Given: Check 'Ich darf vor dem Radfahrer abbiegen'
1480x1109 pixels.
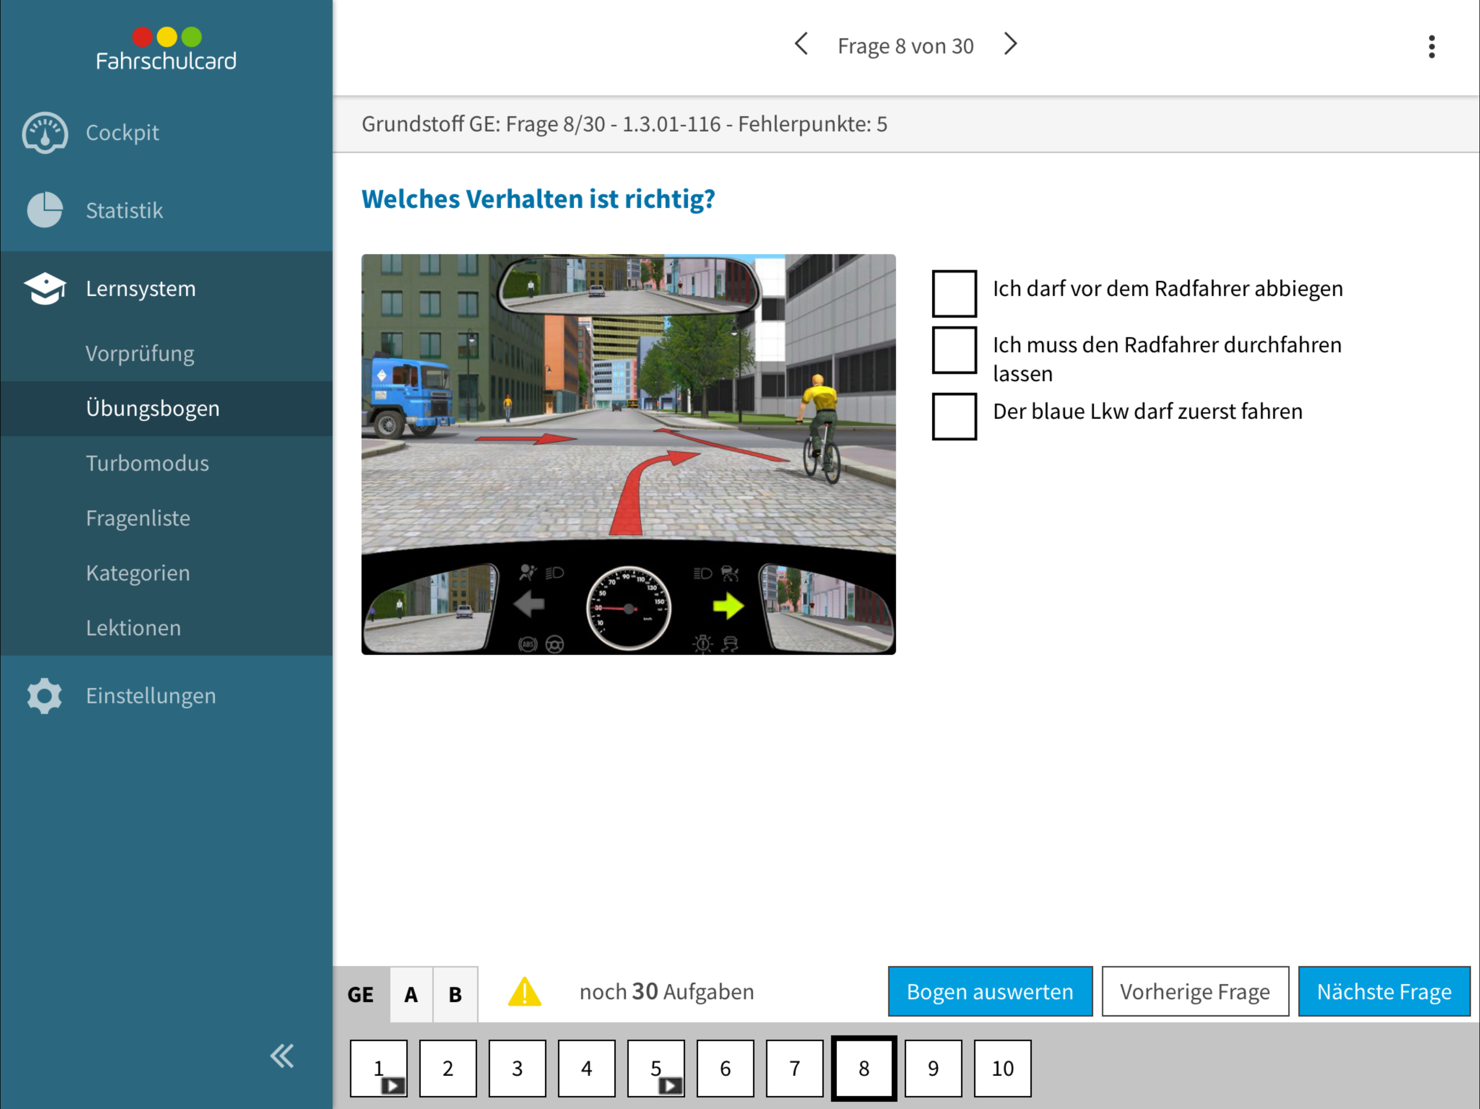Looking at the screenshot, I should 954,293.
